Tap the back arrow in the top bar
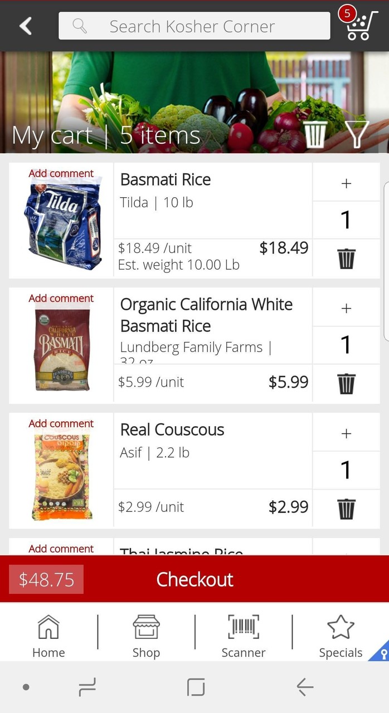Image resolution: width=389 pixels, height=713 pixels. pos(25,26)
